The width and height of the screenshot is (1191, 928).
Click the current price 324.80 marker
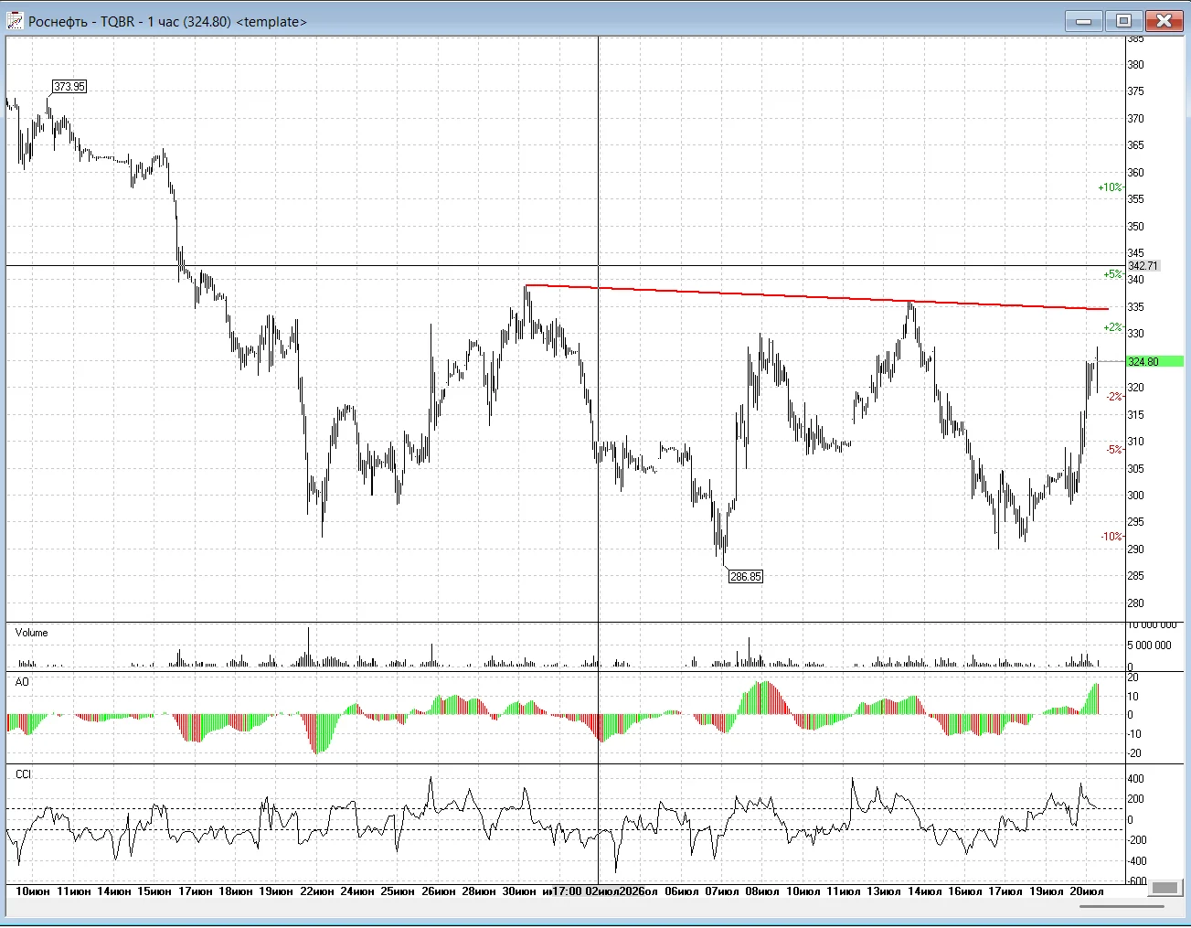tap(1154, 362)
